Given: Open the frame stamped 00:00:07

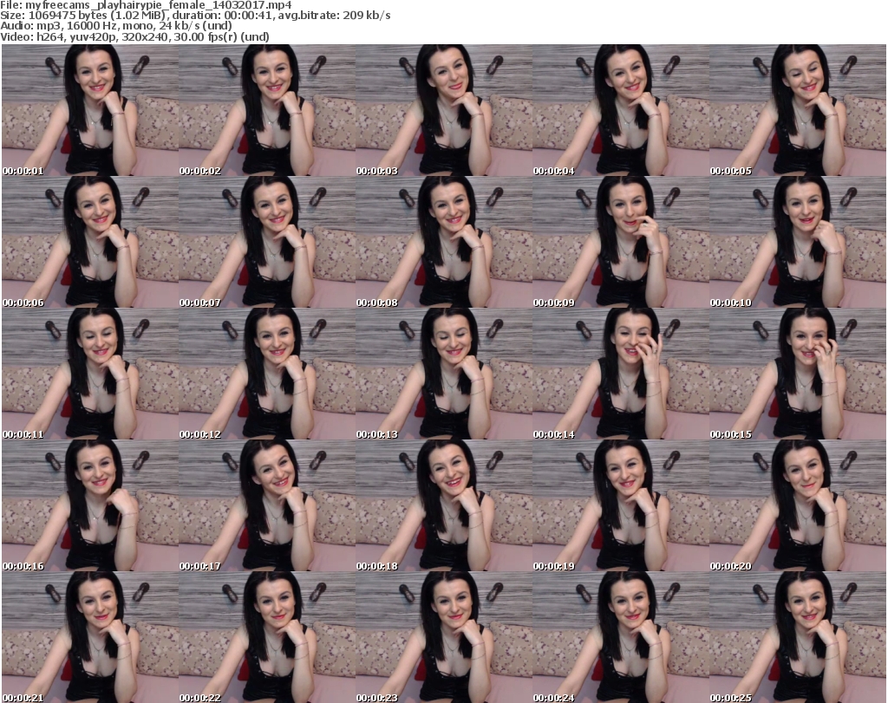Looking at the screenshot, I should pos(267,242).
